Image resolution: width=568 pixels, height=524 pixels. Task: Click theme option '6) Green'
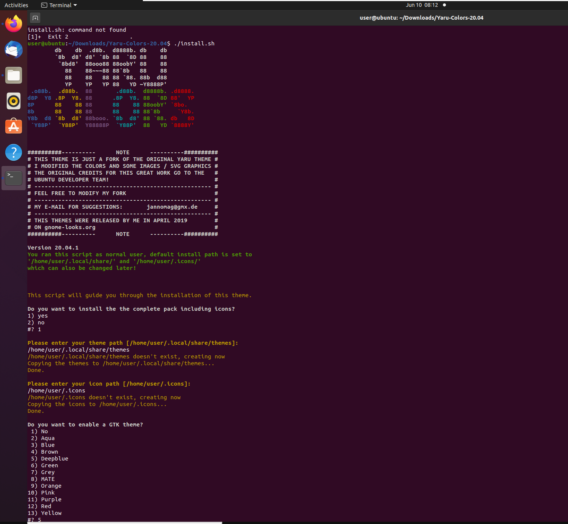click(x=45, y=465)
